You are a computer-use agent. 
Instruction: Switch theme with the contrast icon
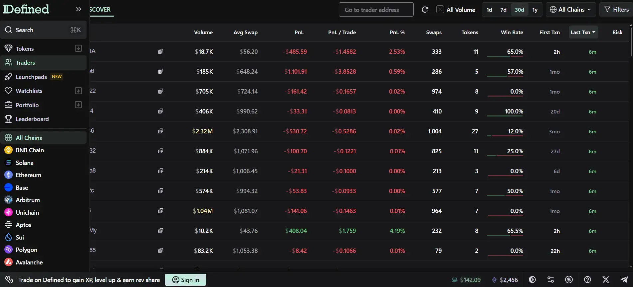coord(532,280)
